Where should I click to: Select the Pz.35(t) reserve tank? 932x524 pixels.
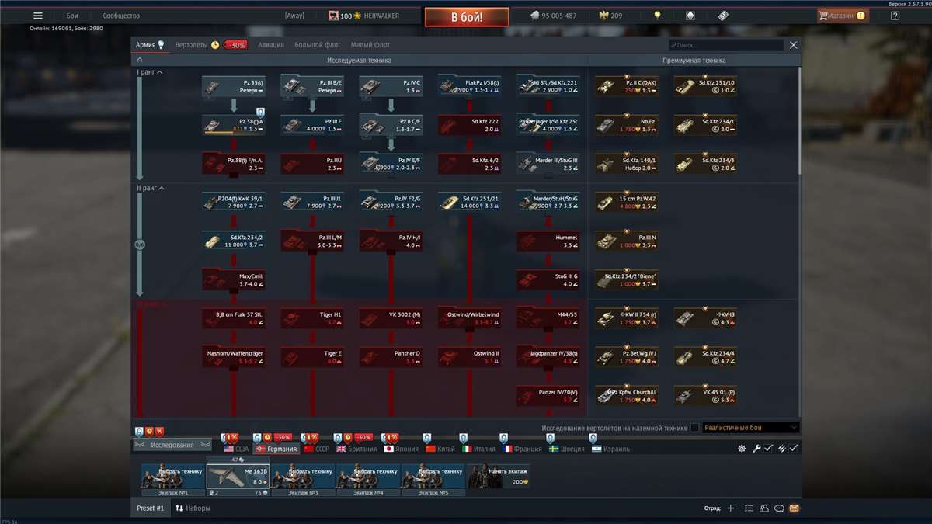click(234, 85)
